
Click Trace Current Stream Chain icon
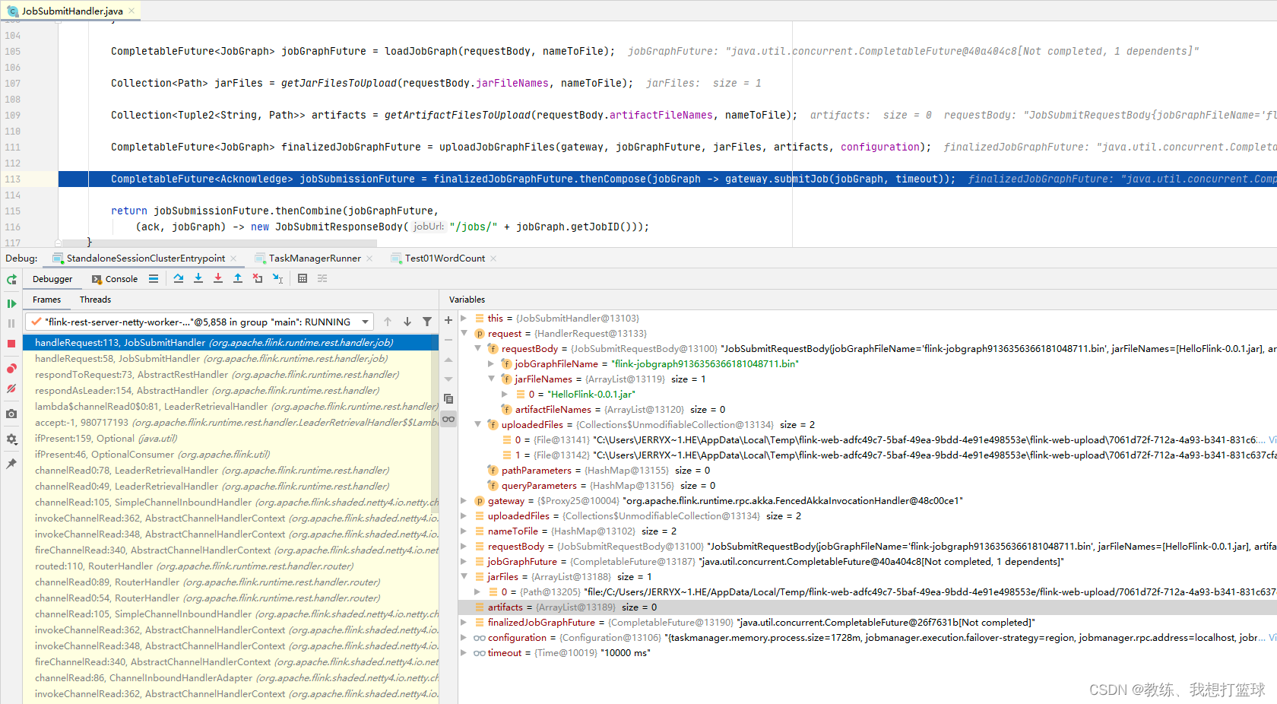pos(322,278)
